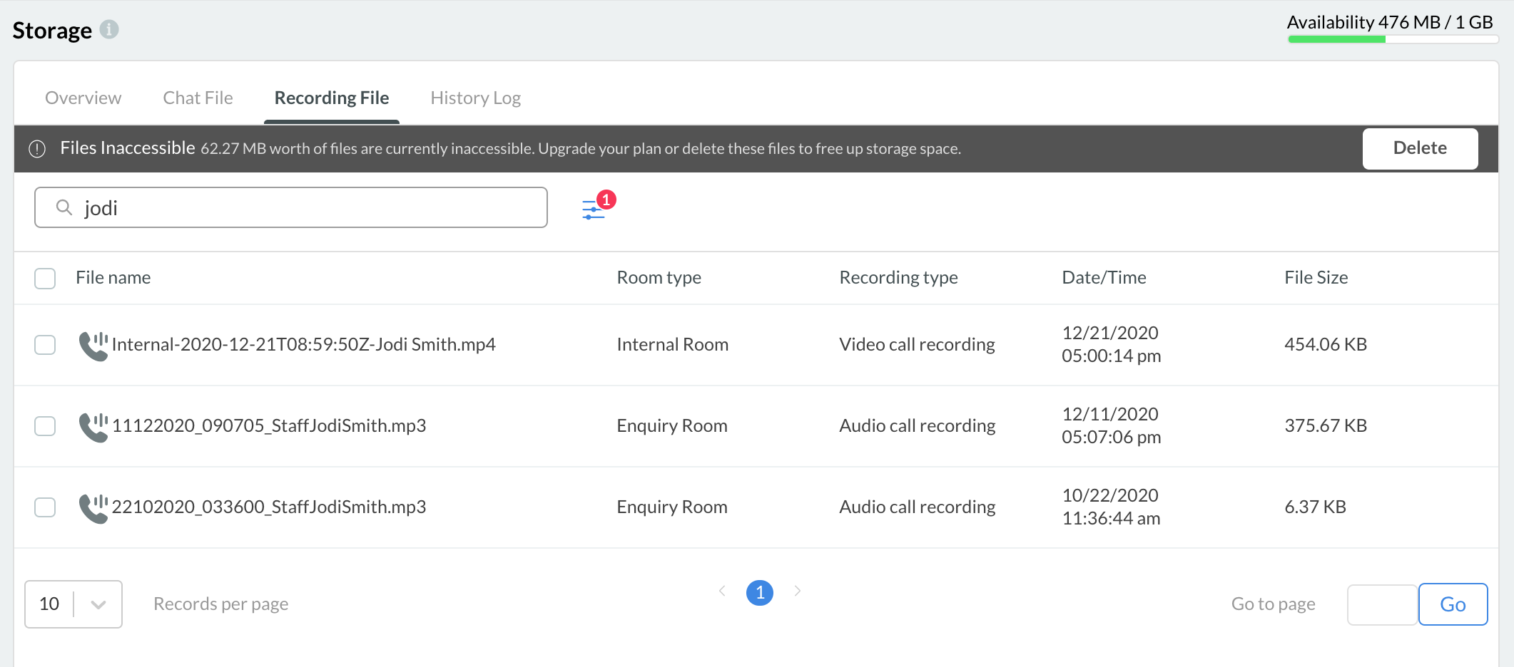The width and height of the screenshot is (1514, 667).
Task: Check the 11122020_090705_StaffJodiSmith.mp3 row
Action: 45,426
